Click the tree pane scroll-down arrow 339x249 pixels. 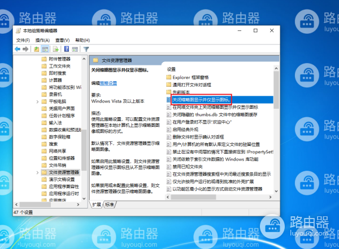pos(84,198)
